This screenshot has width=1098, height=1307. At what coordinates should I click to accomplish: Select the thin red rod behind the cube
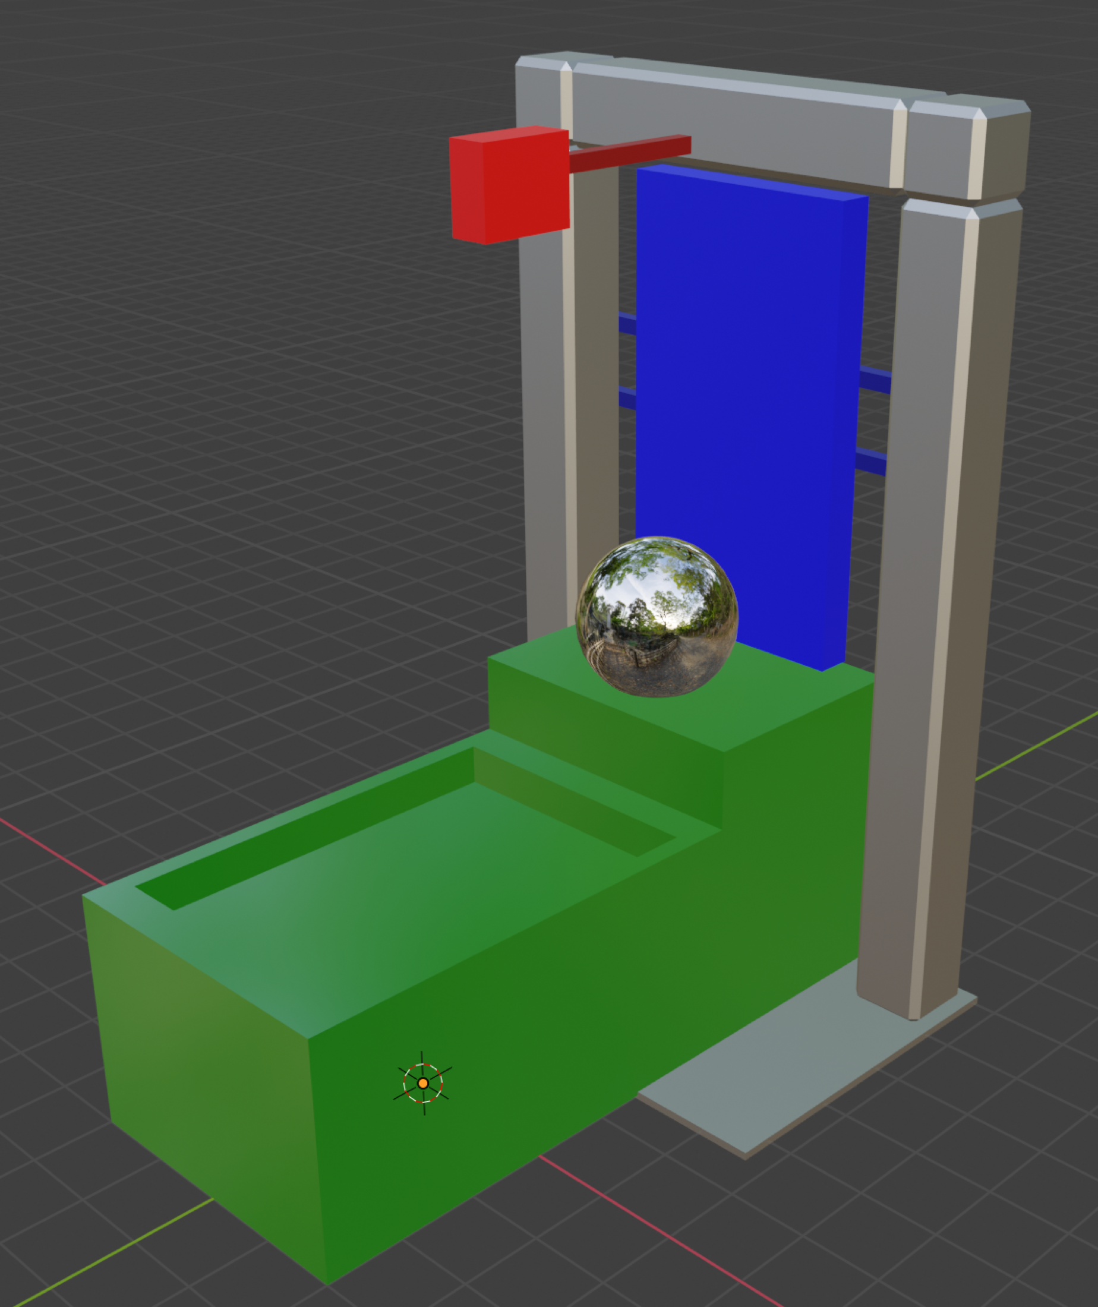click(x=630, y=153)
